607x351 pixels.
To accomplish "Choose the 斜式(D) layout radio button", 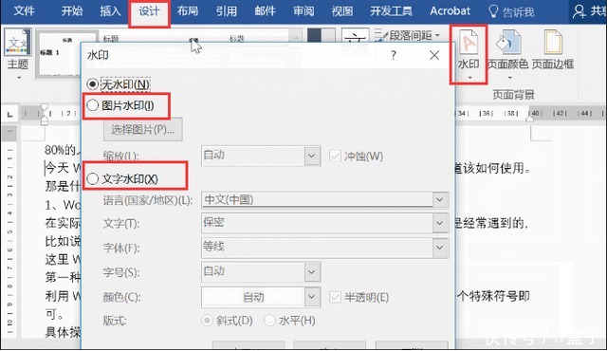I will [x=207, y=321].
